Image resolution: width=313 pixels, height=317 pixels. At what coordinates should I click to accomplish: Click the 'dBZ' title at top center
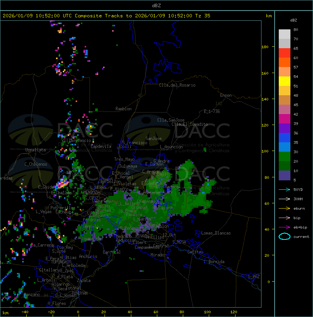[x=156, y=5]
